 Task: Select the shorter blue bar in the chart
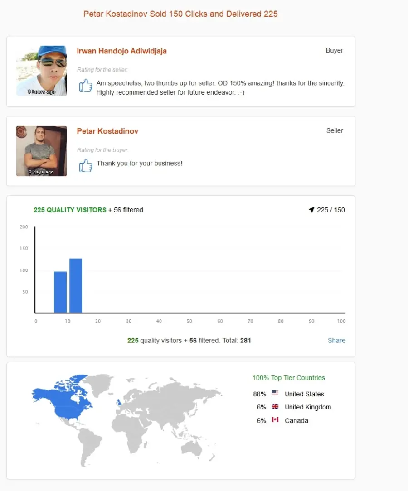pyautogui.click(x=60, y=292)
